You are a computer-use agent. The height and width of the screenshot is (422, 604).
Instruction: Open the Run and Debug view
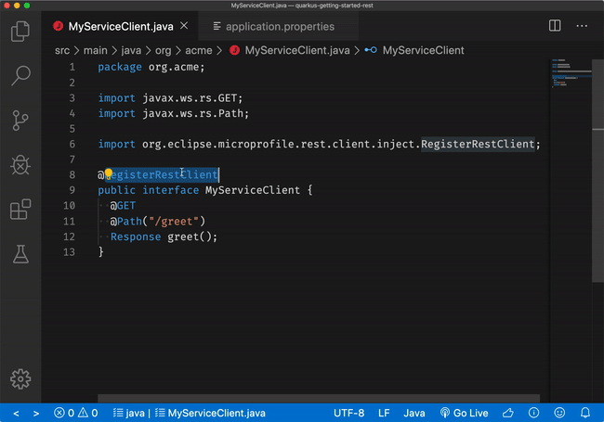point(20,164)
